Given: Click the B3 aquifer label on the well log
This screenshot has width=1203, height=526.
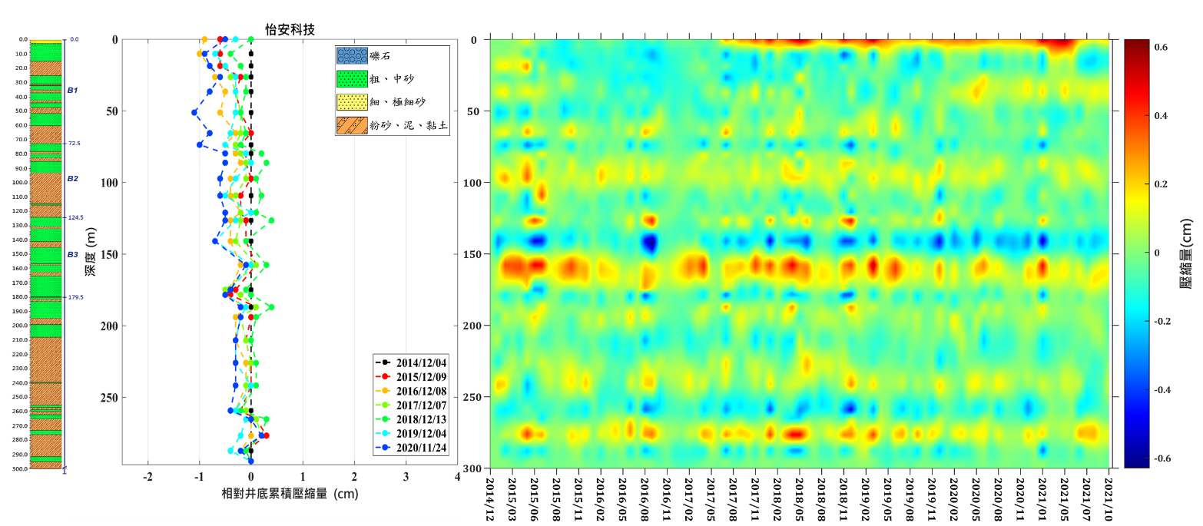Looking at the screenshot, I should click(72, 254).
